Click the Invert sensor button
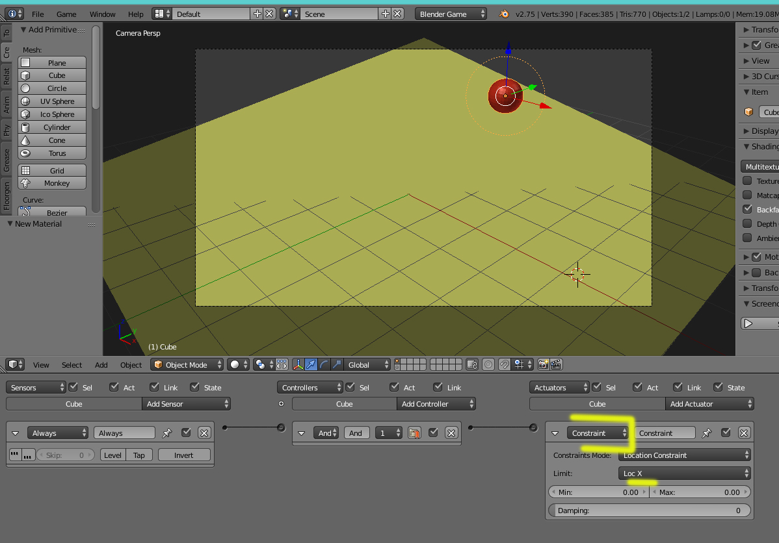This screenshot has width=779, height=543. (184, 455)
